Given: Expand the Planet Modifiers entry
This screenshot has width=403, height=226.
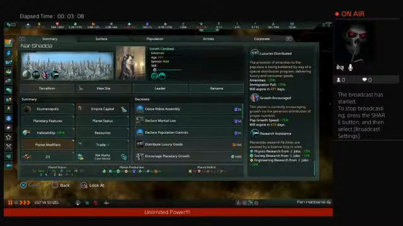Looking at the screenshot, I should 48,145.
